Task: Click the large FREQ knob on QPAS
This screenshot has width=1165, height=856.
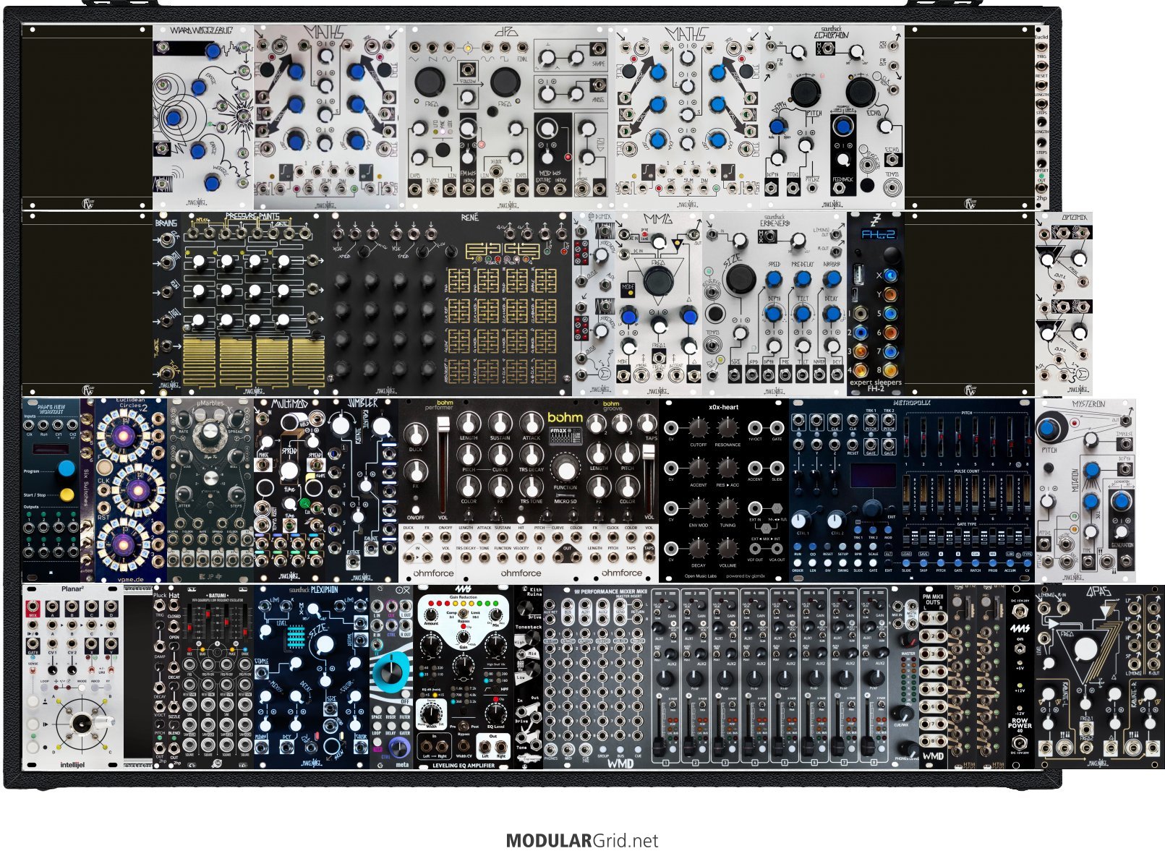Action: (1085, 651)
